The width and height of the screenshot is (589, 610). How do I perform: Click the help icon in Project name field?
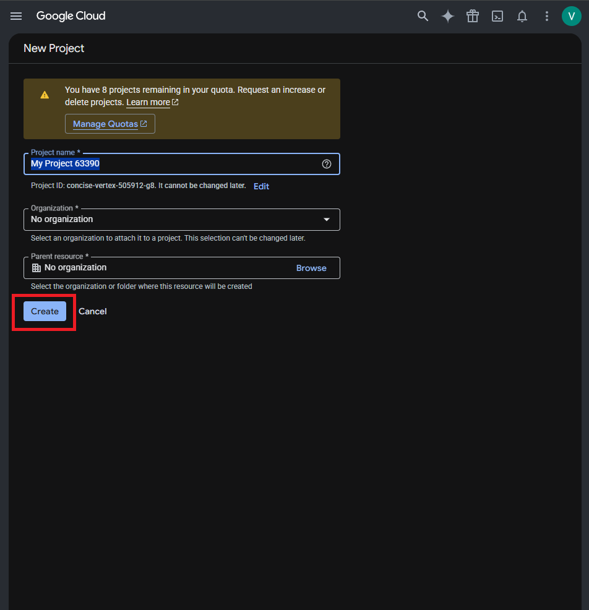pyautogui.click(x=327, y=164)
